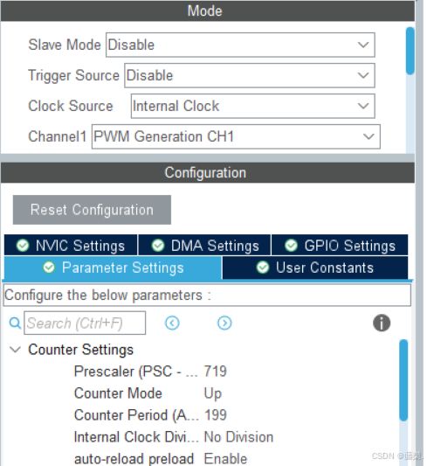
Task: Click User Constants green check icon
Action: 263,268
